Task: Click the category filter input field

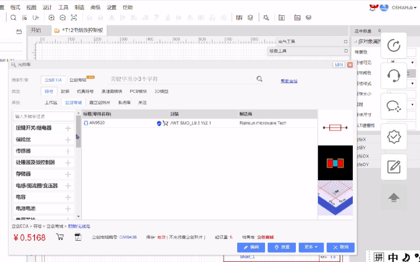Action: (x=43, y=116)
